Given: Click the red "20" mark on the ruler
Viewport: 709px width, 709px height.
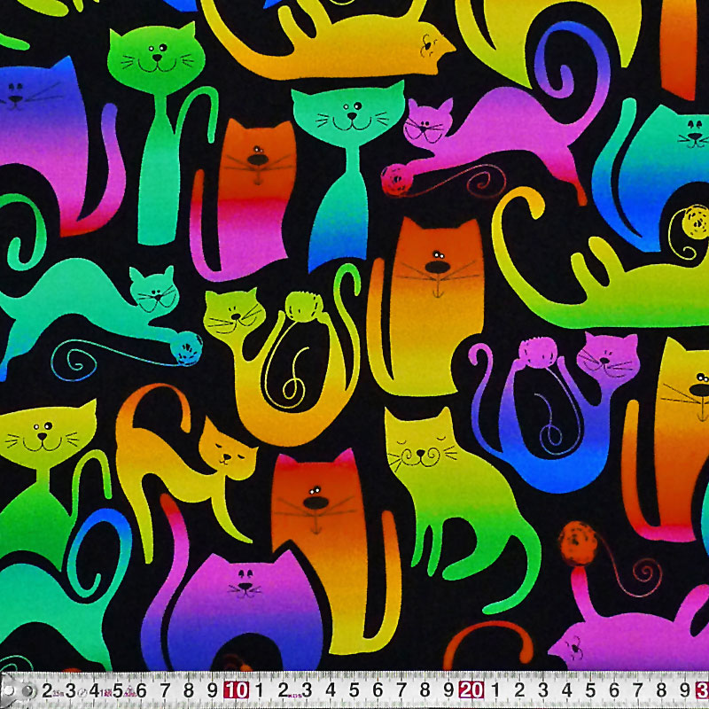Looking at the screenshot, I should pos(471,690).
